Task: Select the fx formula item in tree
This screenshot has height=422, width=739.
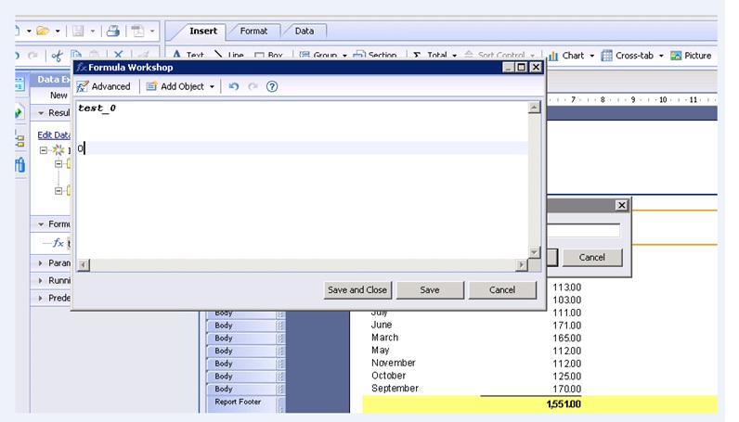Action: click(x=58, y=243)
